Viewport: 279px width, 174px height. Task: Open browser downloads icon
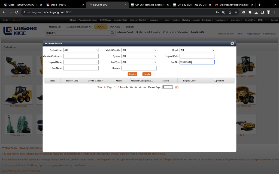coord(256,12)
